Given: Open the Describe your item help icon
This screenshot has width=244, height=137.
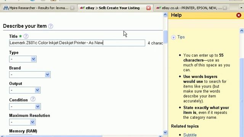Looking at the screenshot, I should pyautogui.click(x=50, y=26).
